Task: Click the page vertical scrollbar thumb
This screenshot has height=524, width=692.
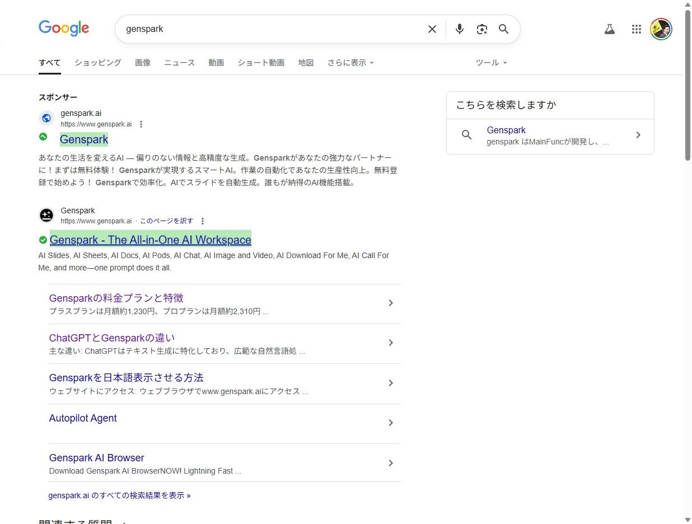Action: click(688, 85)
